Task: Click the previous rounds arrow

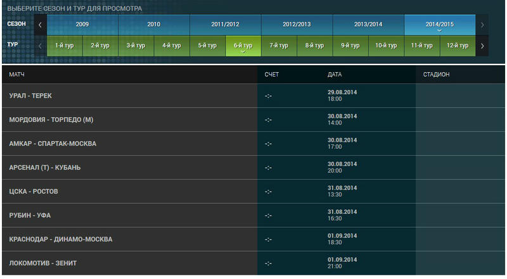Action: 40,46
